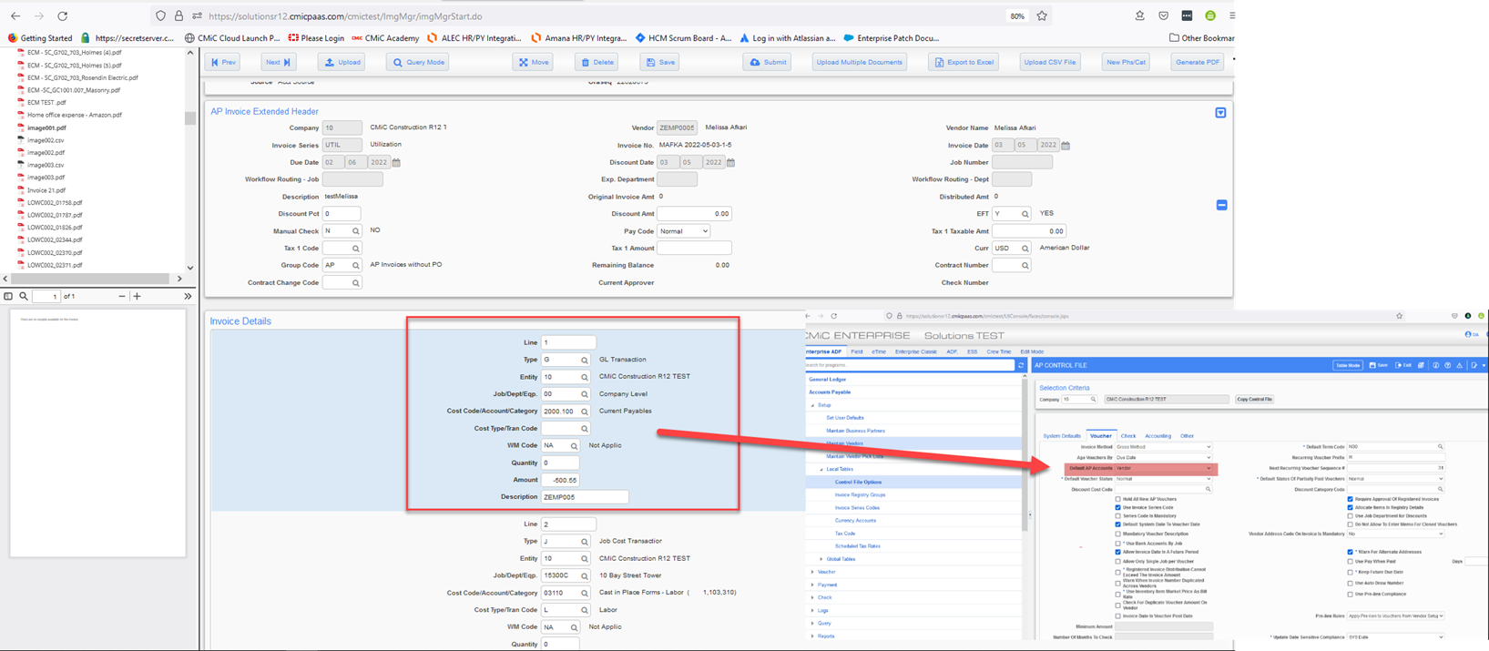This screenshot has width=1489, height=651.
Task: Open the line 1 Entity lookup icon
Action: [585, 377]
